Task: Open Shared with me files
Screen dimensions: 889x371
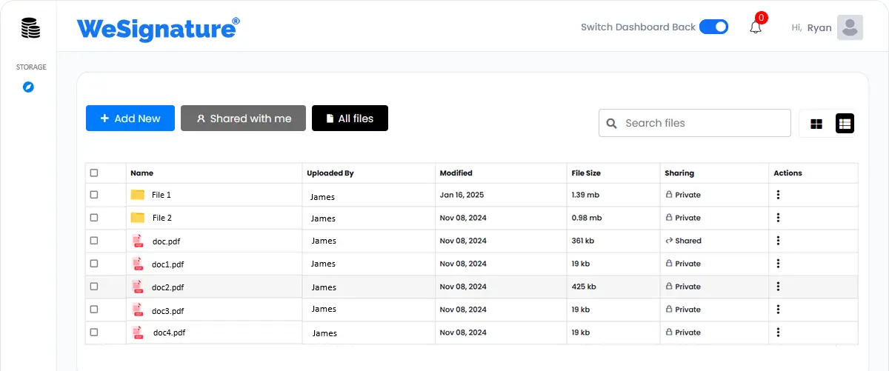Action: (243, 118)
